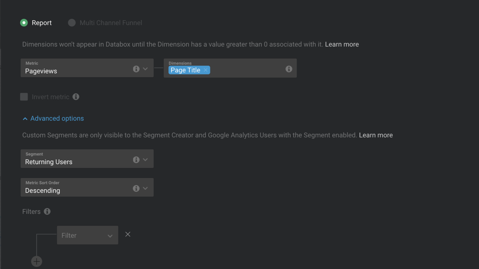479x269 pixels.
Task: View the Invert metric info icon
Action: coord(76,97)
